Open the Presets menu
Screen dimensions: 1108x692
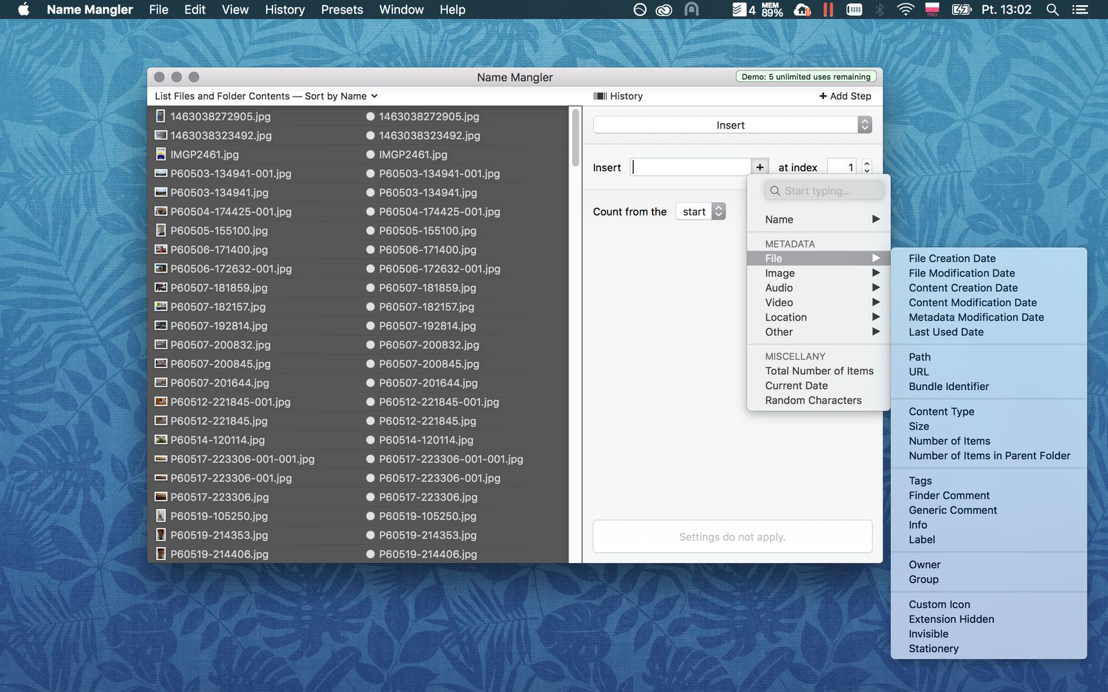point(342,10)
